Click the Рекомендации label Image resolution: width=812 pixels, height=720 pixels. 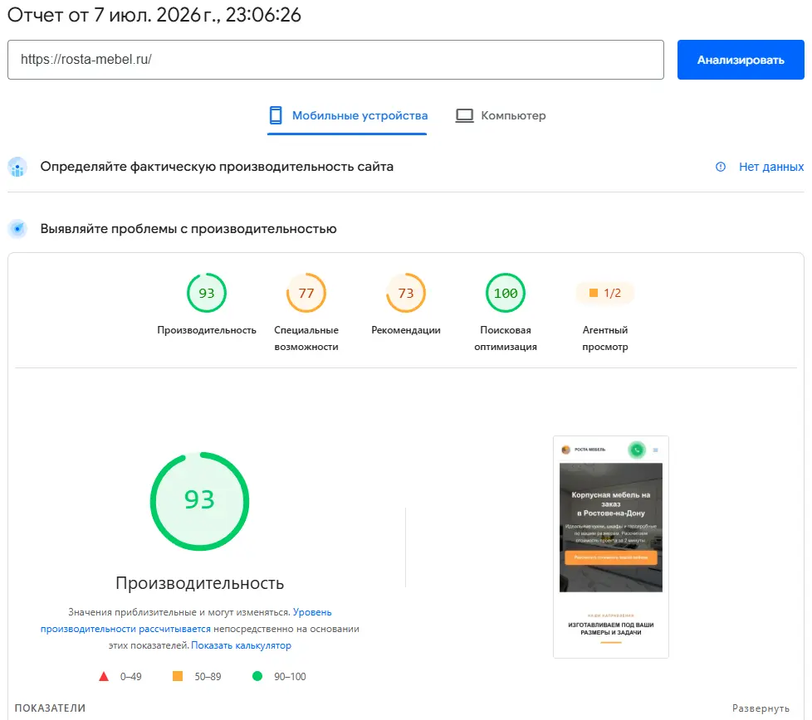(406, 330)
